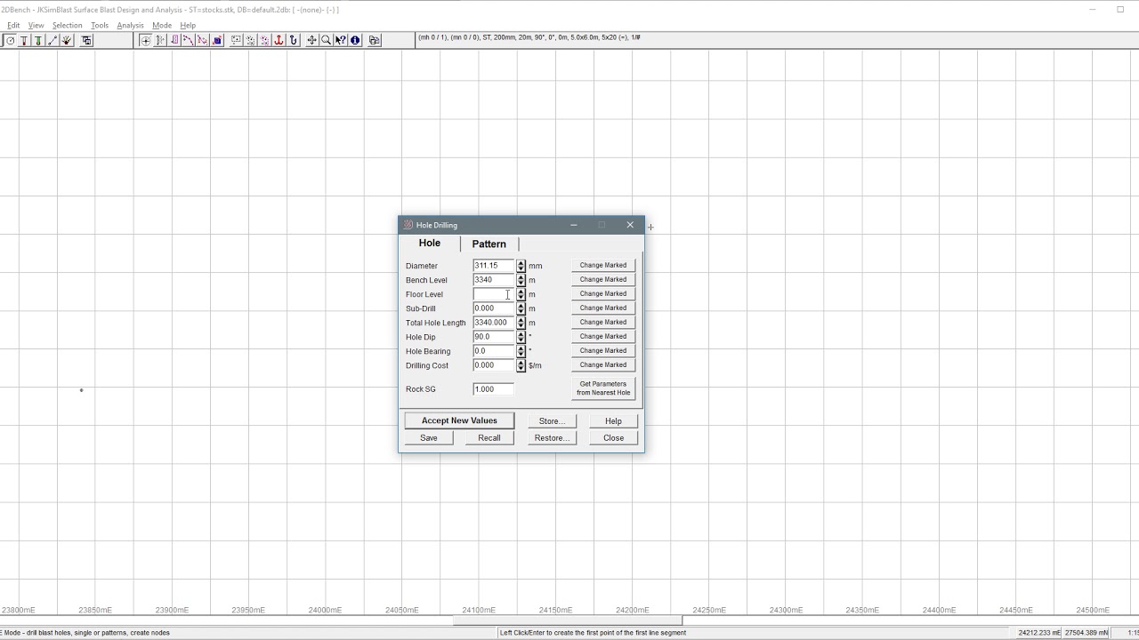Activate the blast burst mode icon

coord(67,40)
